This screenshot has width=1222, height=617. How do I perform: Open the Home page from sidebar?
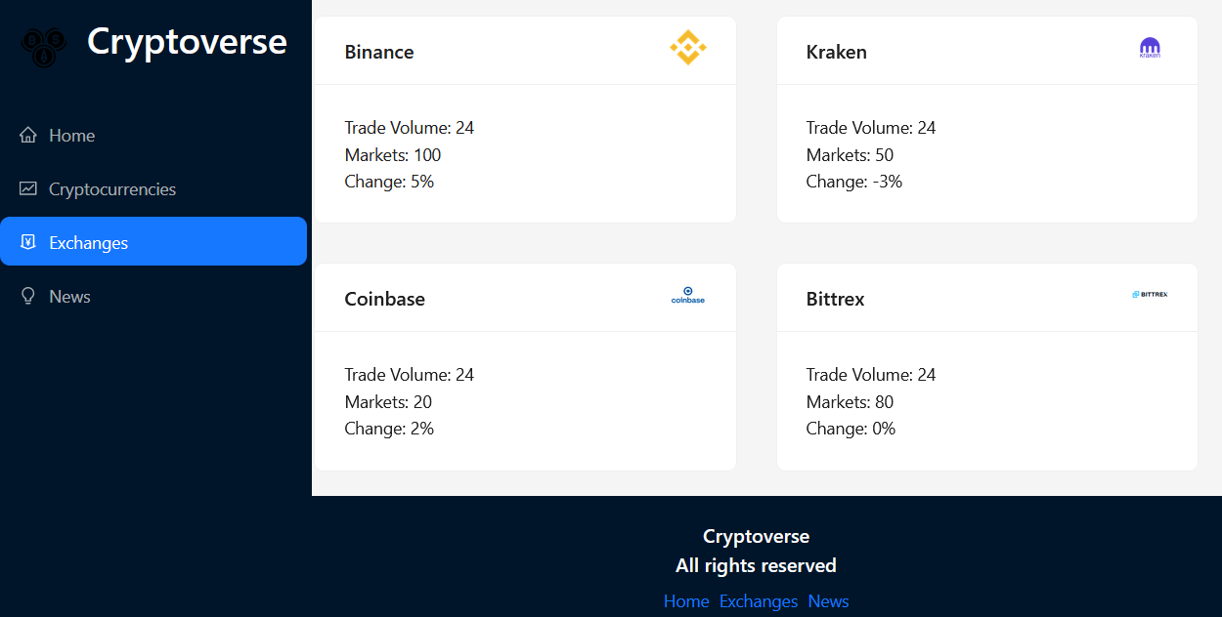[72, 135]
